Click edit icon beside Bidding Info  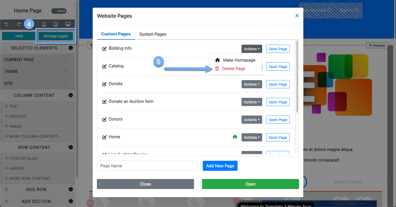coord(105,49)
